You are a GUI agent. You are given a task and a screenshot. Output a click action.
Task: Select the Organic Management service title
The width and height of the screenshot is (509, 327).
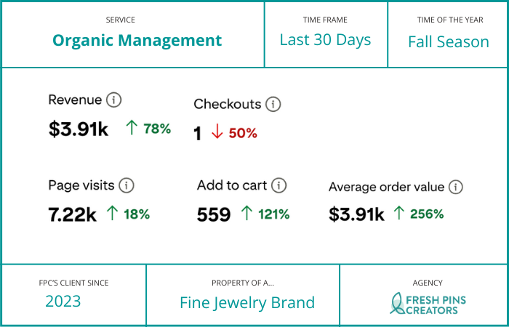(x=137, y=40)
